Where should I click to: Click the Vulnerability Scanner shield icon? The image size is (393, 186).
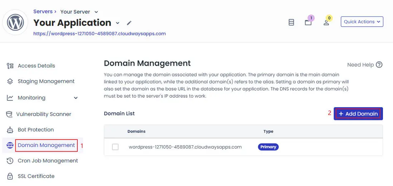click(x=10, y=114)
